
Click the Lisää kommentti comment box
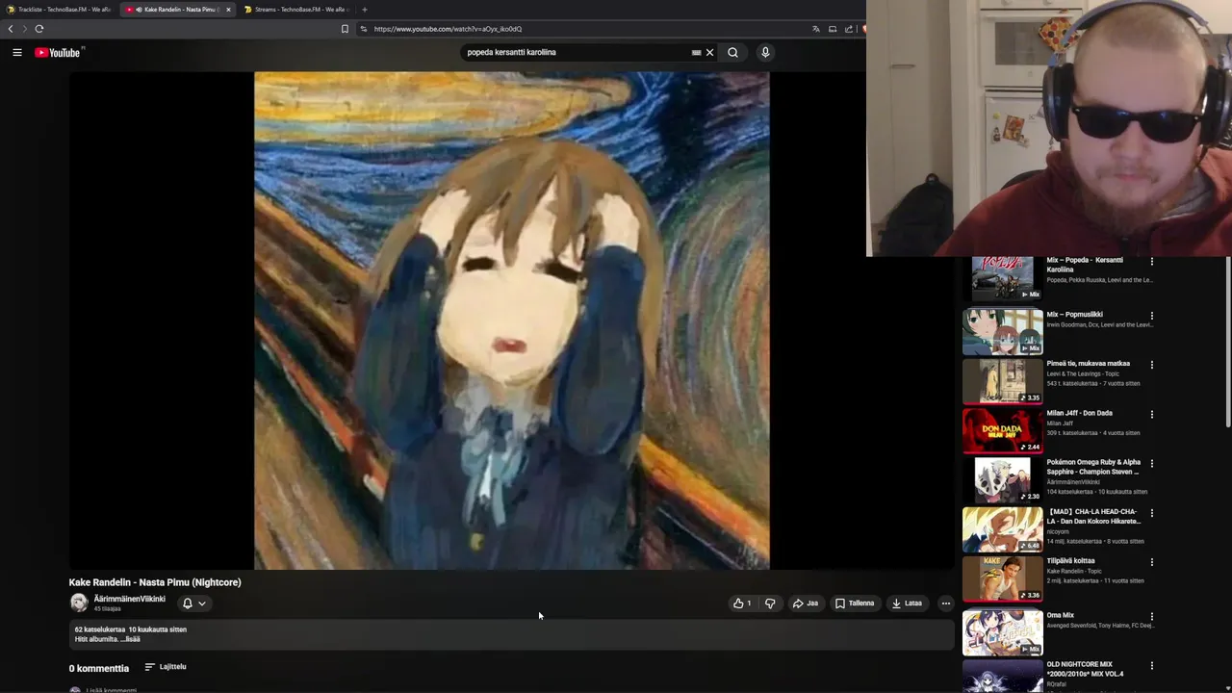point(111,690)
